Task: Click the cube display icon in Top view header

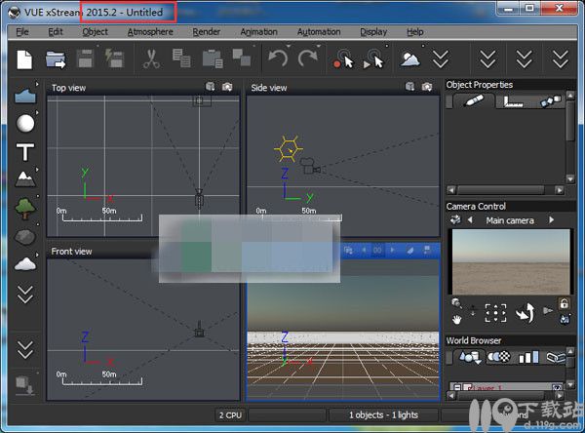Action: click(211, 87)
